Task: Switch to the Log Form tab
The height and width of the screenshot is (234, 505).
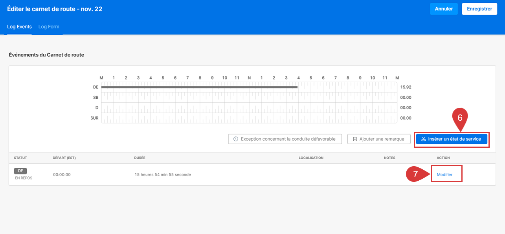Action: point(49,27)
